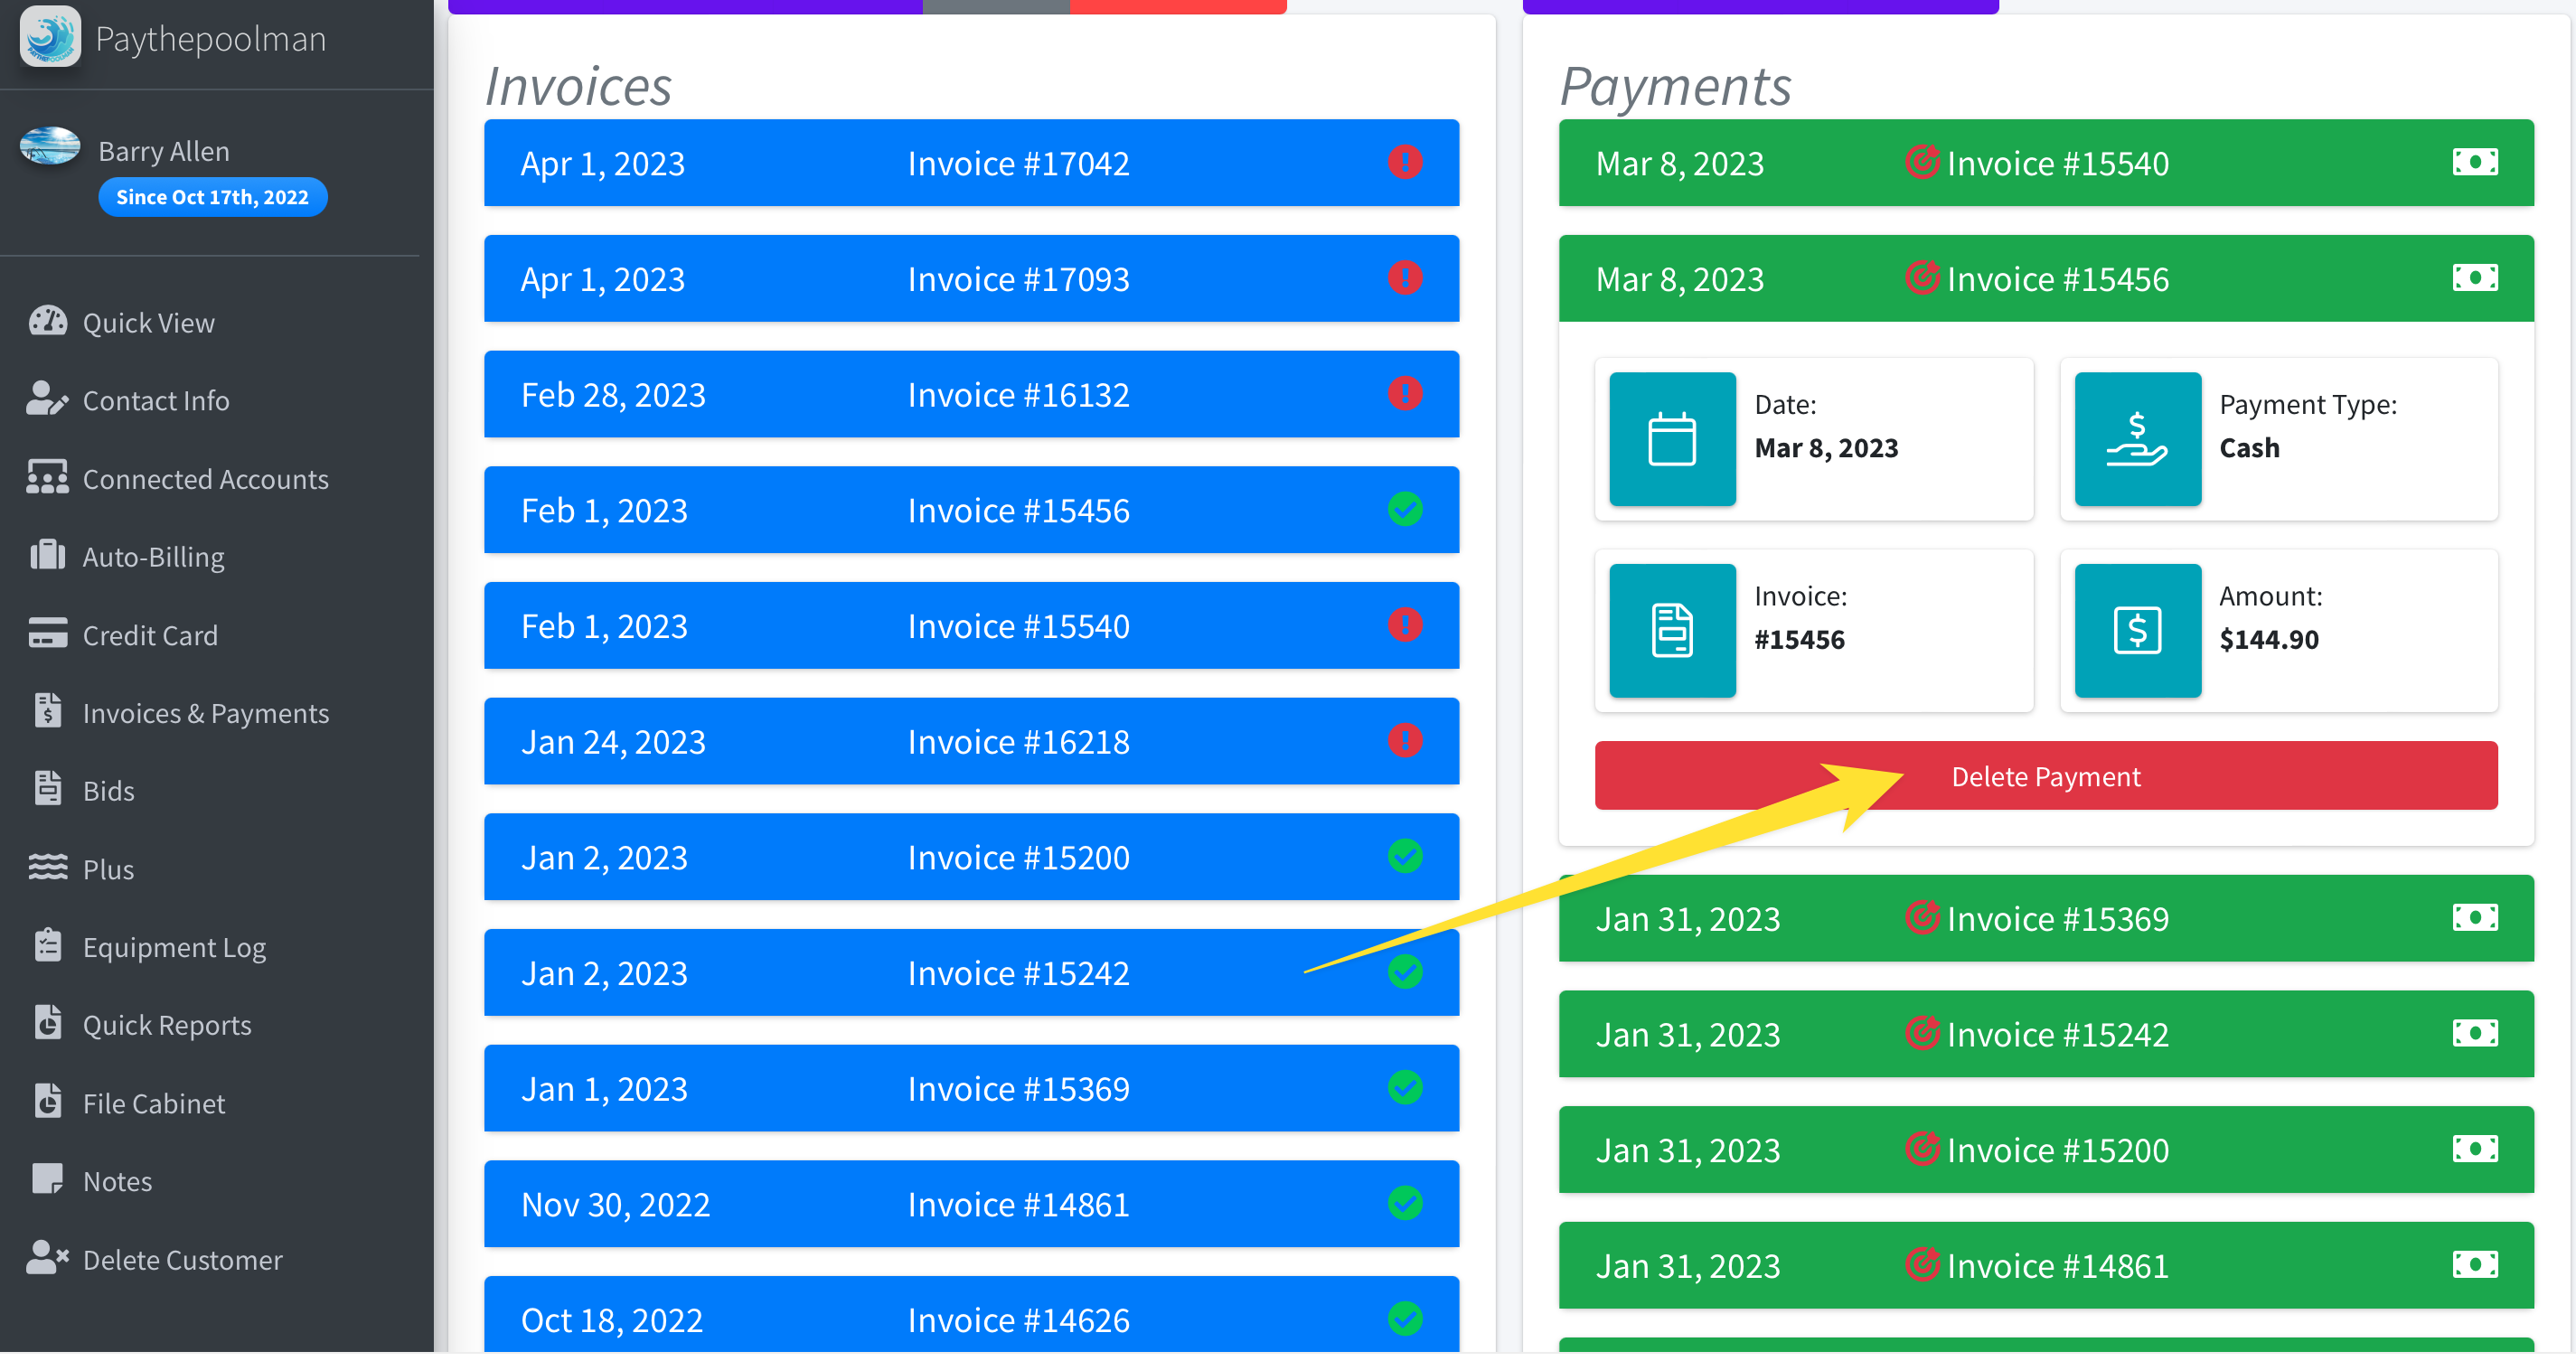The height and width of the screenshot is (1361, 2576).
Task: Click the Barry Allen profile picture
Action: click(50, 146)
